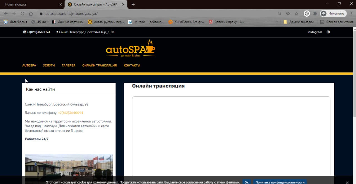Viewport: 356px width, 184px height.
Task: Click the Работаем 24/7 text
Action: 37,139
